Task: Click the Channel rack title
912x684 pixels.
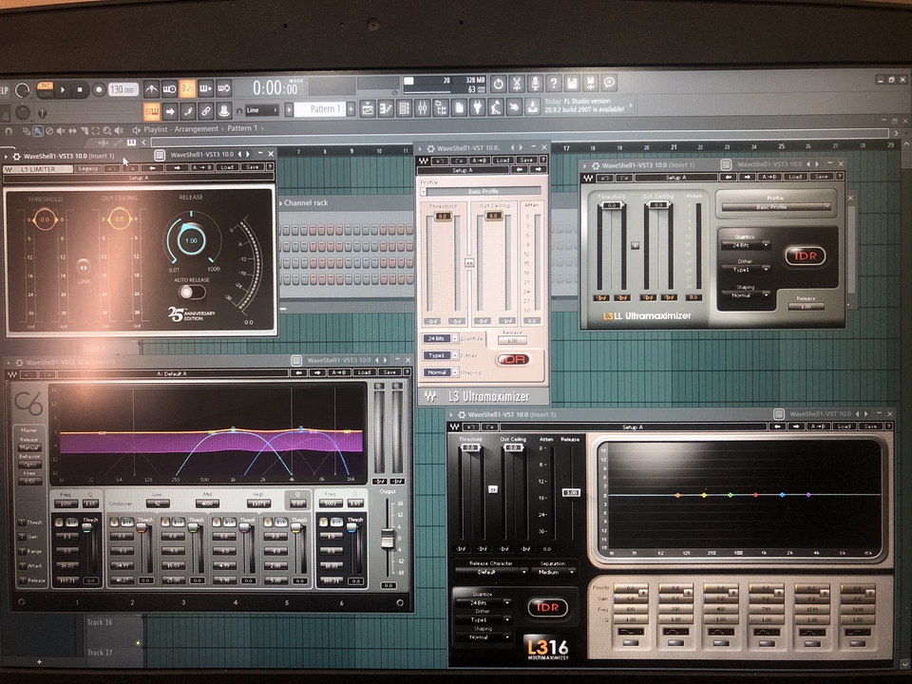Action: pos(306,203)
